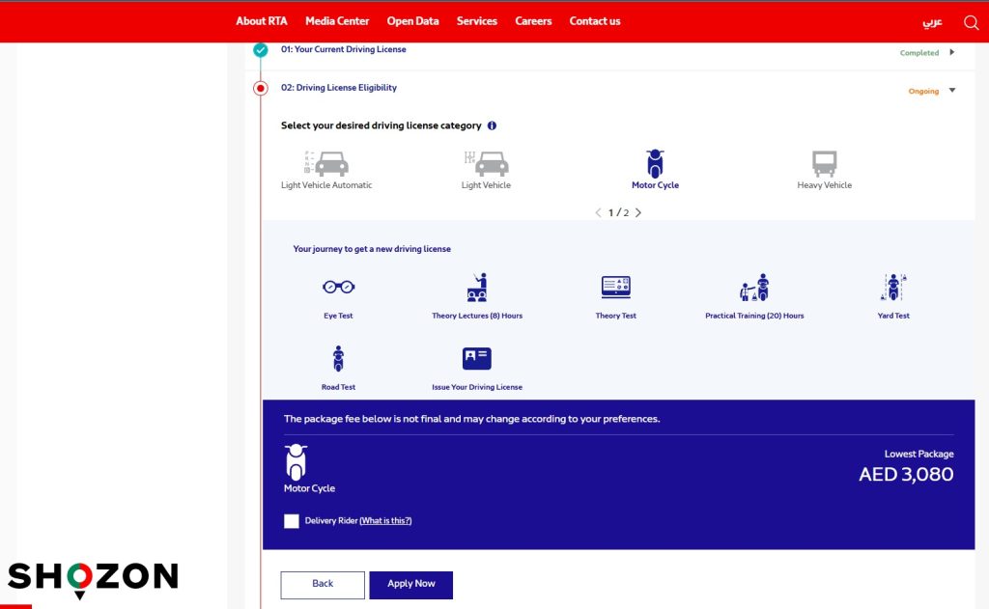Click the Theory Test screen icon

615,285
